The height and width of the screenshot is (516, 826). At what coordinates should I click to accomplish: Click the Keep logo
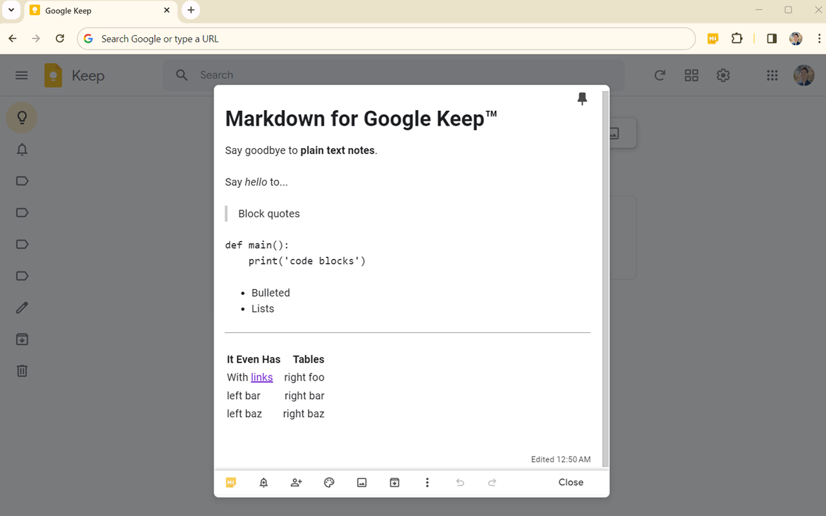pyautogui.click(x=74, y=75)
